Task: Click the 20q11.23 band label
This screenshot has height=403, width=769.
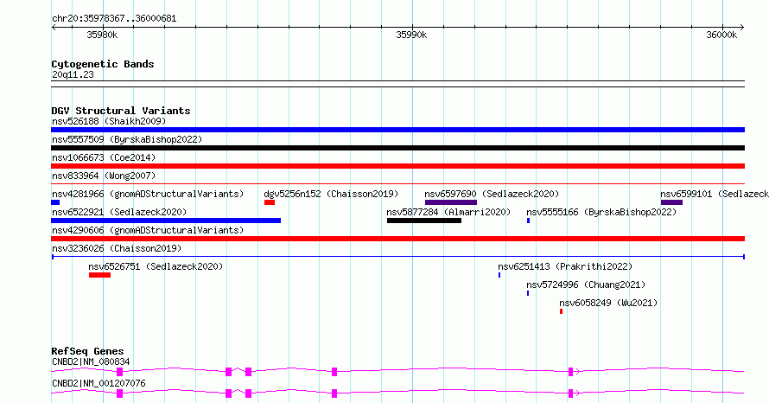Action: 73,74
